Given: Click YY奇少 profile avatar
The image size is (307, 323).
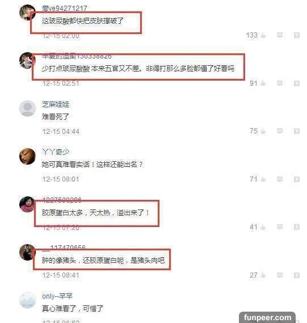Looking at the screenshot, I should [x=27, y=156].
